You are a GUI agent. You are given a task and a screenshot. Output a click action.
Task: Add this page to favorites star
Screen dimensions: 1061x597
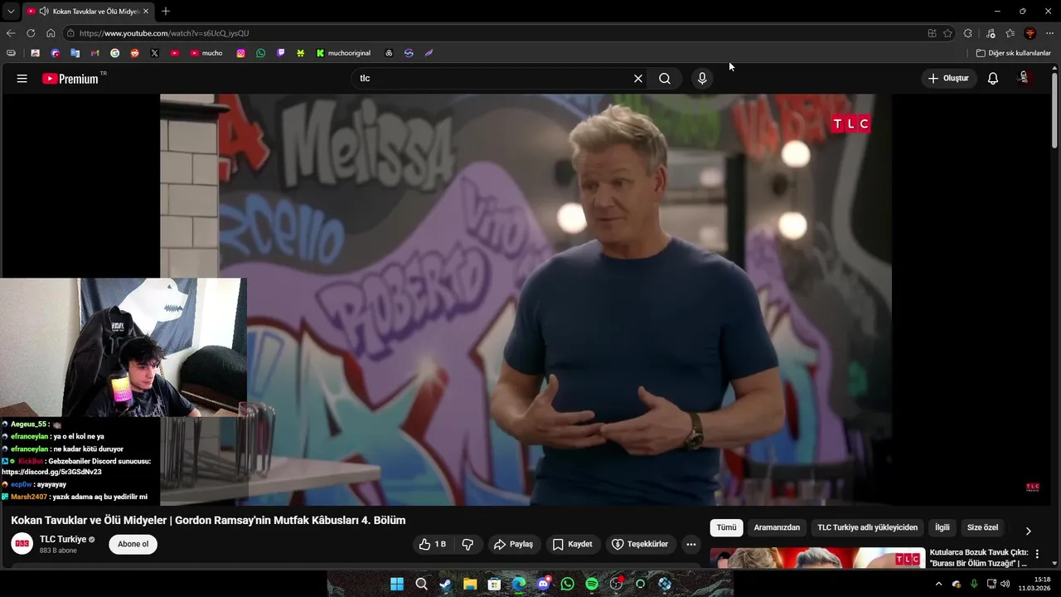947,33
